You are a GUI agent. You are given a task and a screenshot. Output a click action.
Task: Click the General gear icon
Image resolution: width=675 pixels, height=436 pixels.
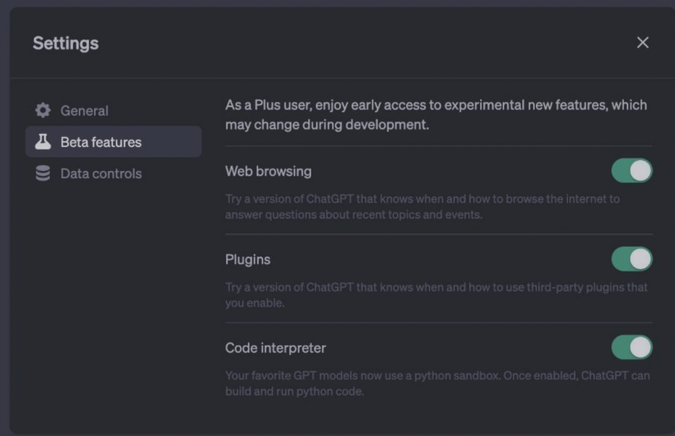point(42,111)
